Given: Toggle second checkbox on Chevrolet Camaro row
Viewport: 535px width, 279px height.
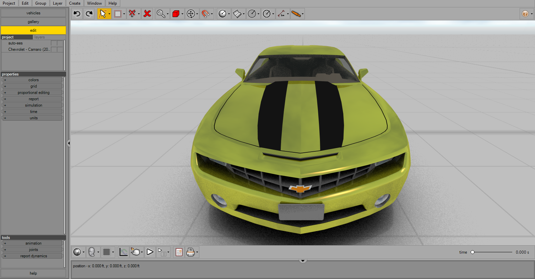Looking at the screenshot, I should tap(60, 49).
